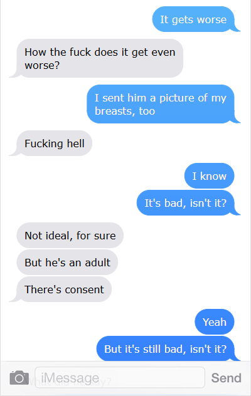
Task: Click the word "breasts" in blue bubble
Action: pos(114,112)
